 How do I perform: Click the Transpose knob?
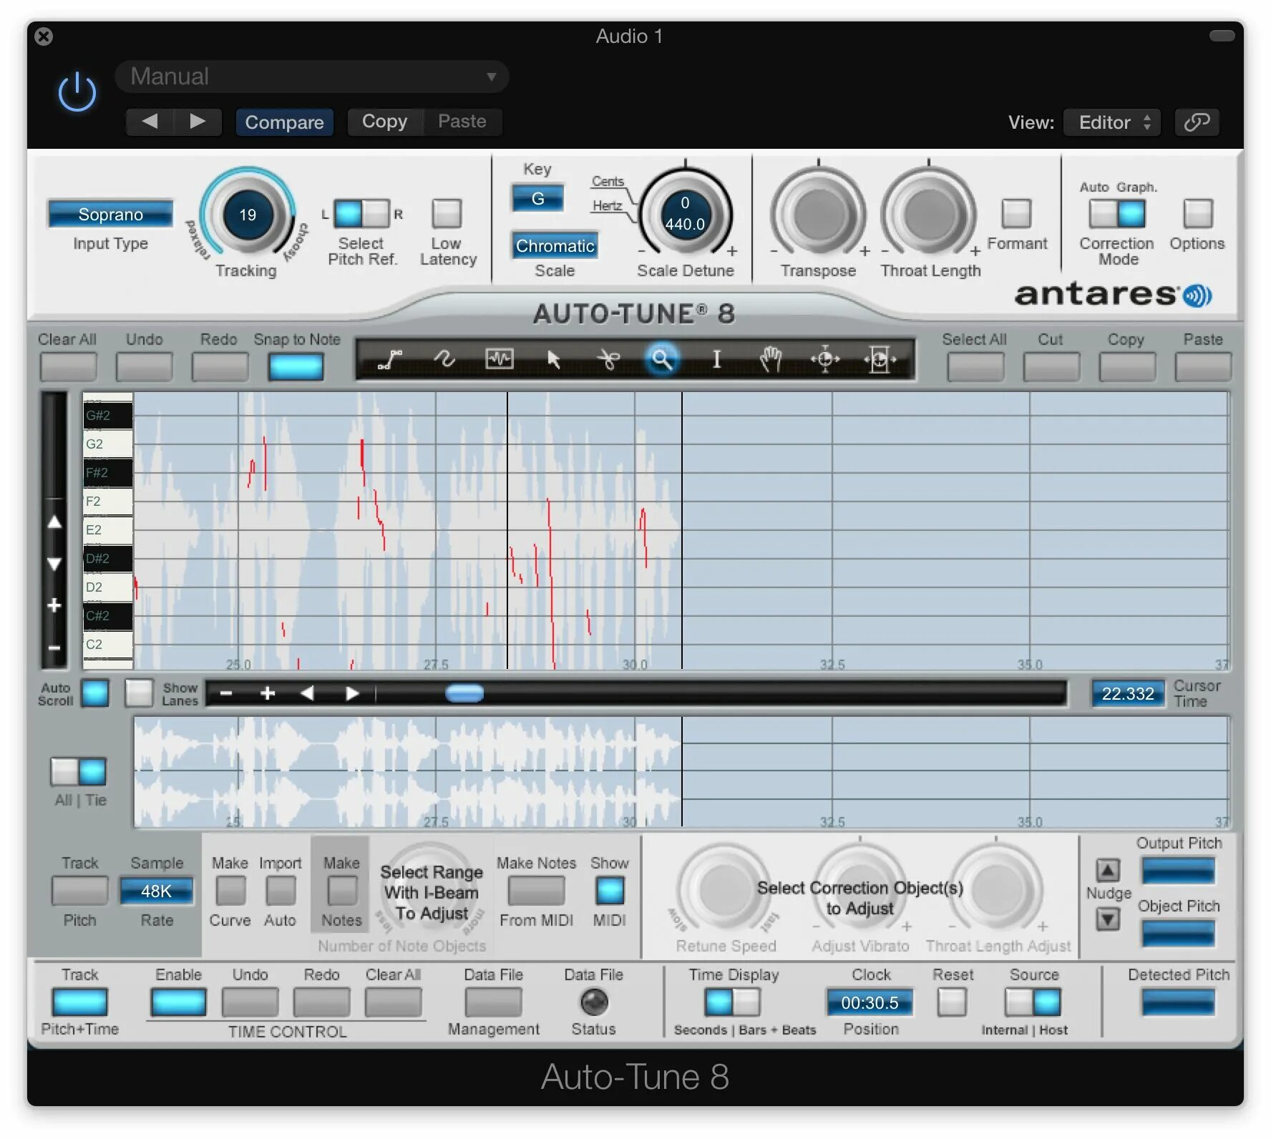(818, 213)
